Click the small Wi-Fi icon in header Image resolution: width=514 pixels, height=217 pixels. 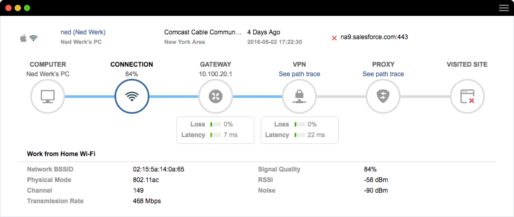(33, 38)
